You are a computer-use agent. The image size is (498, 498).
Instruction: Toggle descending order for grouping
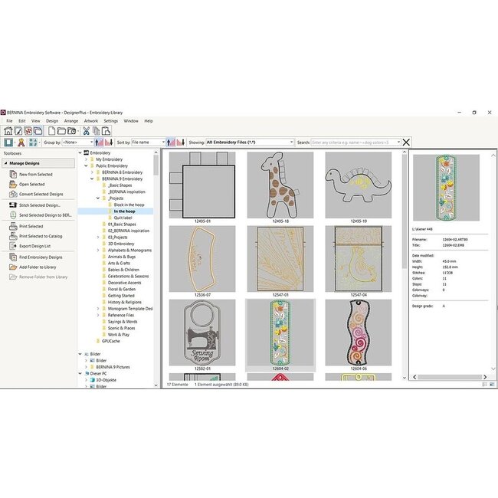click(109, 143)
